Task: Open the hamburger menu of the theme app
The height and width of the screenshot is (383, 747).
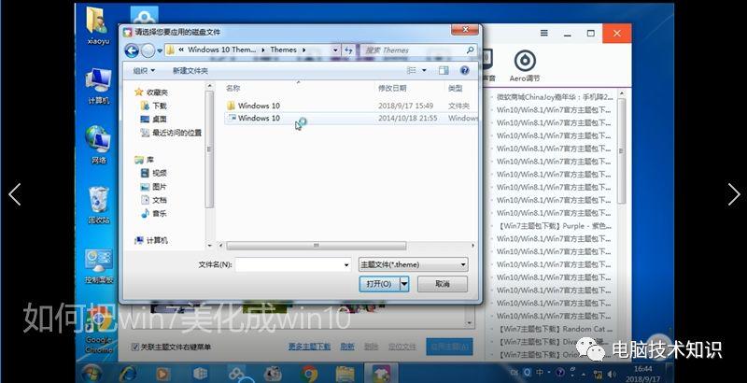Action: click(544, 34)
